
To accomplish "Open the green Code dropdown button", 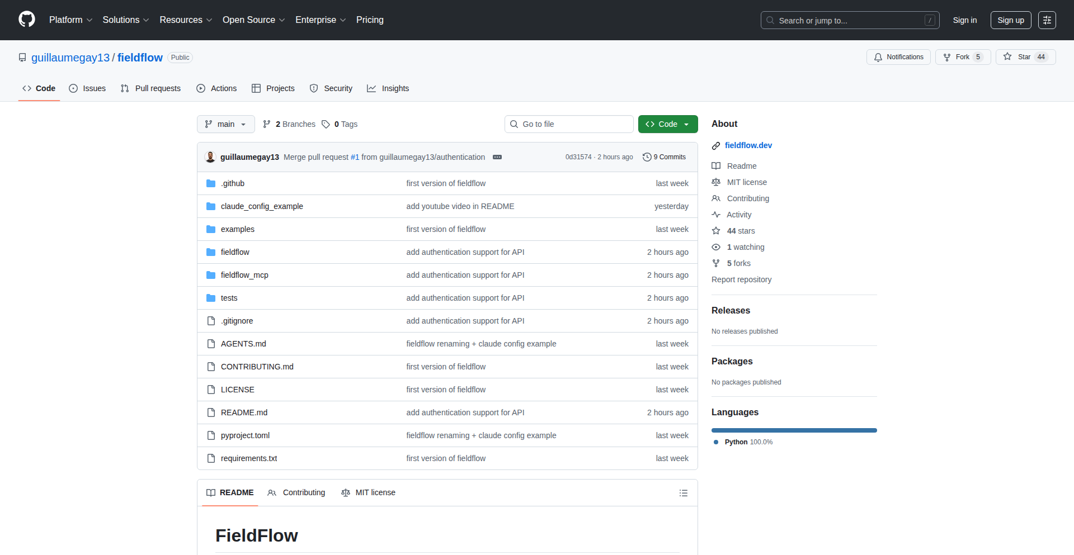I will click(667, 124).
